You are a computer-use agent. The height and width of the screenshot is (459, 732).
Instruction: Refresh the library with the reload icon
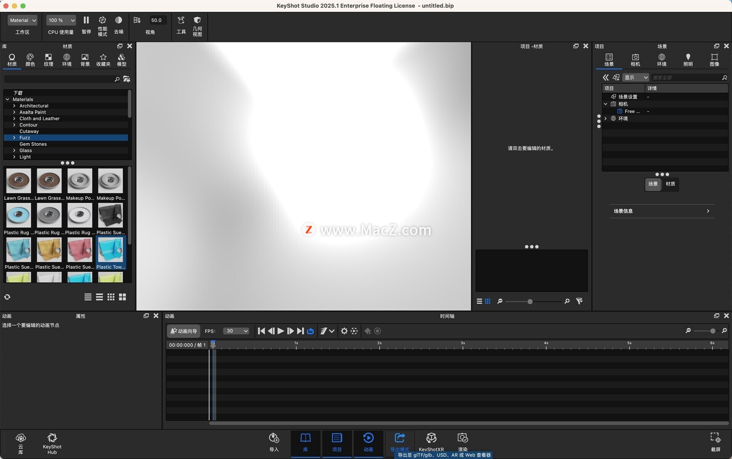(7, 297)
